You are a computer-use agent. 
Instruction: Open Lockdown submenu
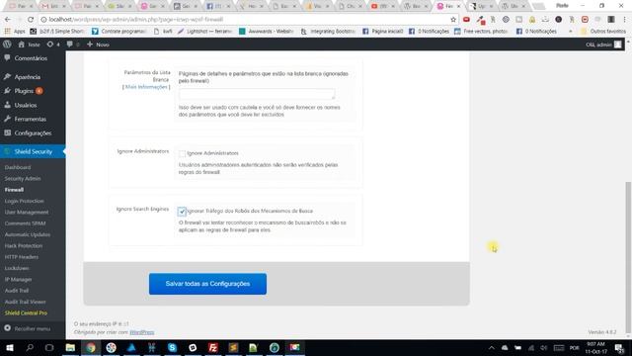[17, 268]
